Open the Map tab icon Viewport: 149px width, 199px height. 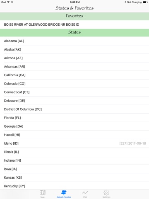click(x=43, y=193)
